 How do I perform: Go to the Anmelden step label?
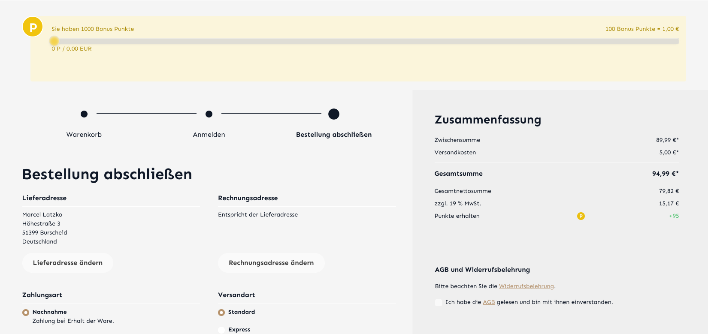pos(209,135)
